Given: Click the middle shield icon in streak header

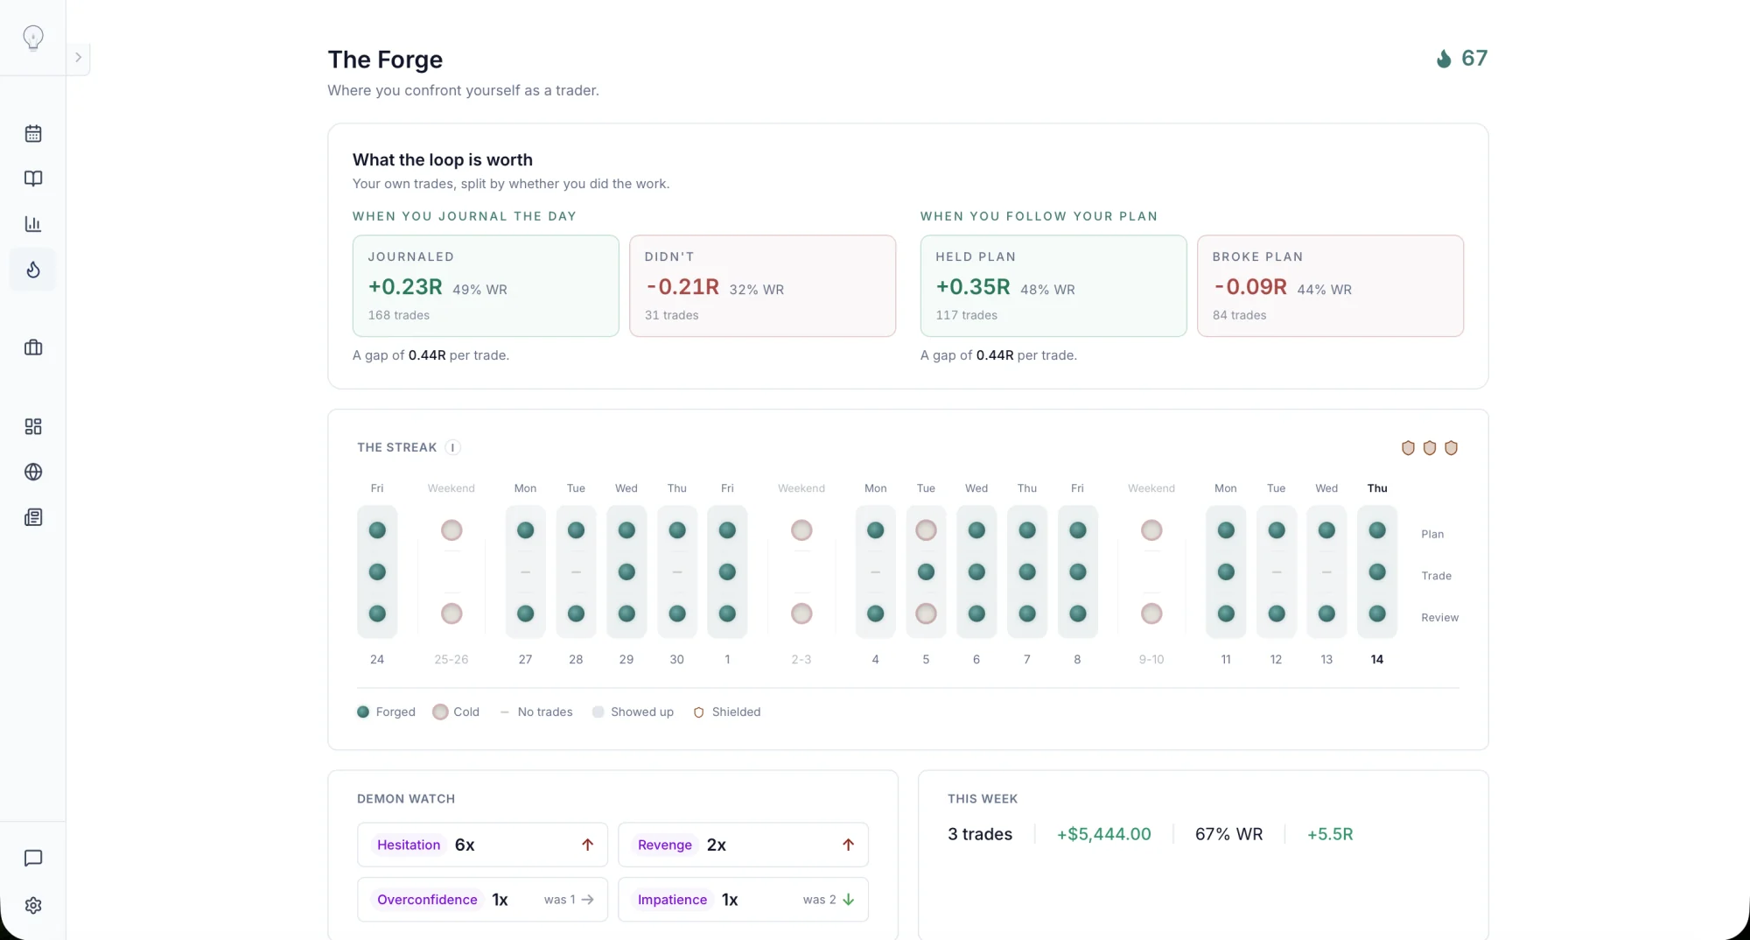Looking at the screenshot, I should 1430,448.
